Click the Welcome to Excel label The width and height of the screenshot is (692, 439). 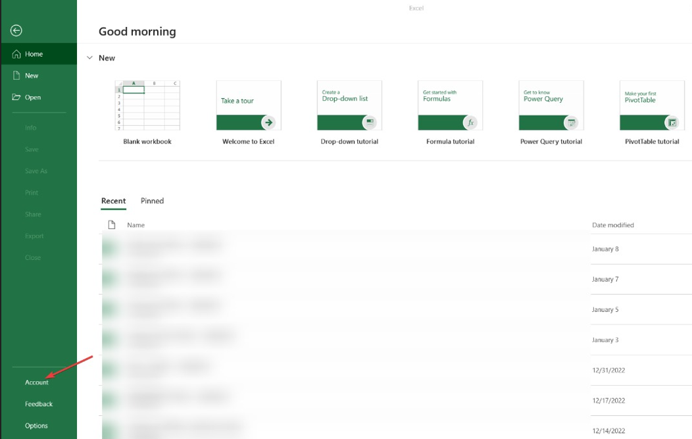click(x=249, y=142)
